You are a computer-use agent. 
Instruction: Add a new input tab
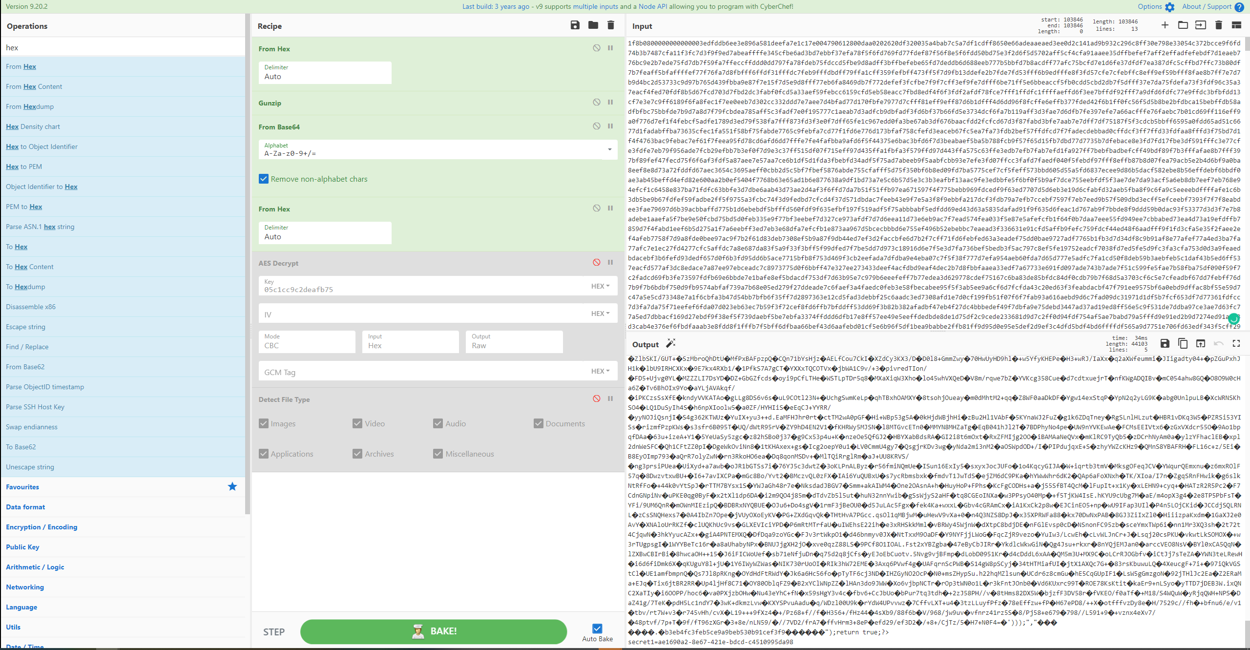click(1165, 25)
